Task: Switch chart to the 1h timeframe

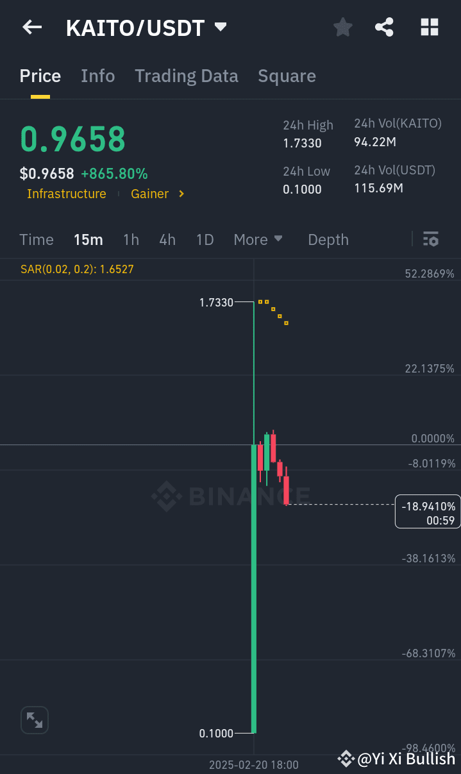Action: pyautogui.click(x=131, y=239)
